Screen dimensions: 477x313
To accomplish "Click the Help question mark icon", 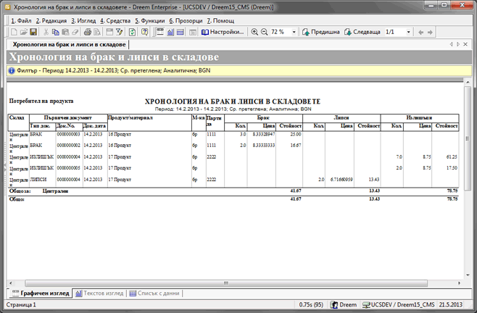I will coord(145,32).
